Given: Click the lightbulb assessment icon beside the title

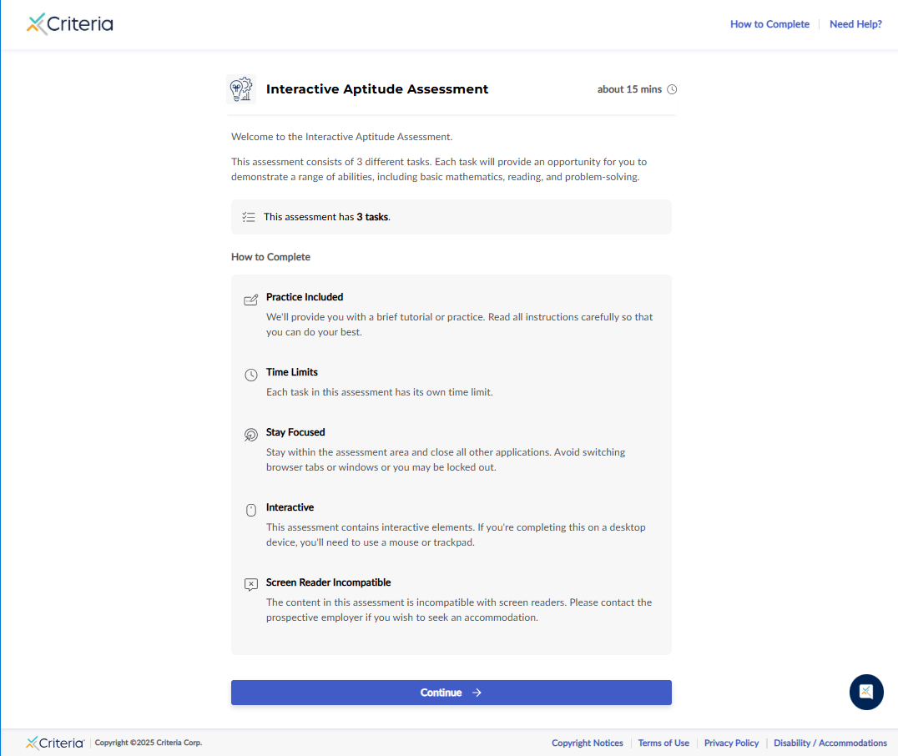Looking at the screenshot, I should click(x=241, y=89).
